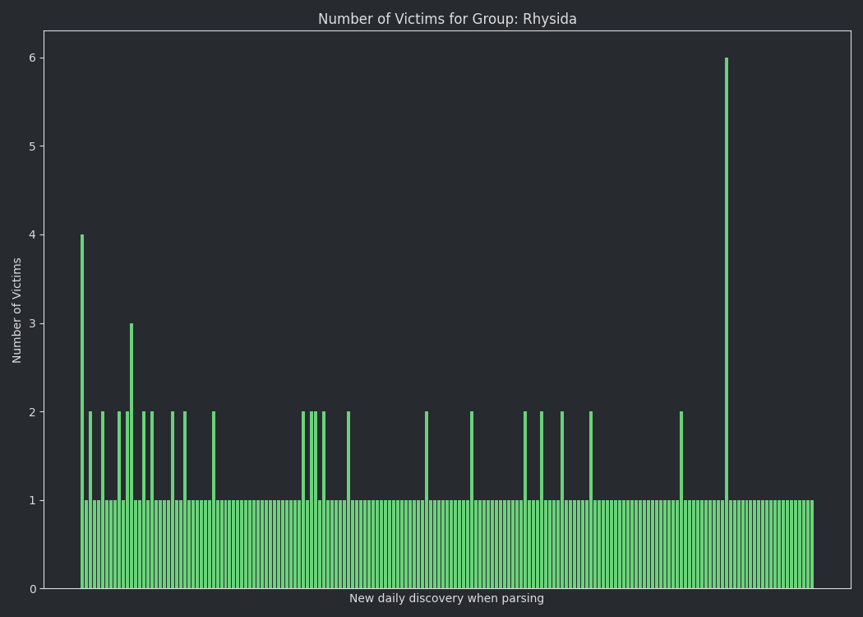The image size is (863, 617).
Task: Select the bar reaching 3 victims
Action: (132, 456)
